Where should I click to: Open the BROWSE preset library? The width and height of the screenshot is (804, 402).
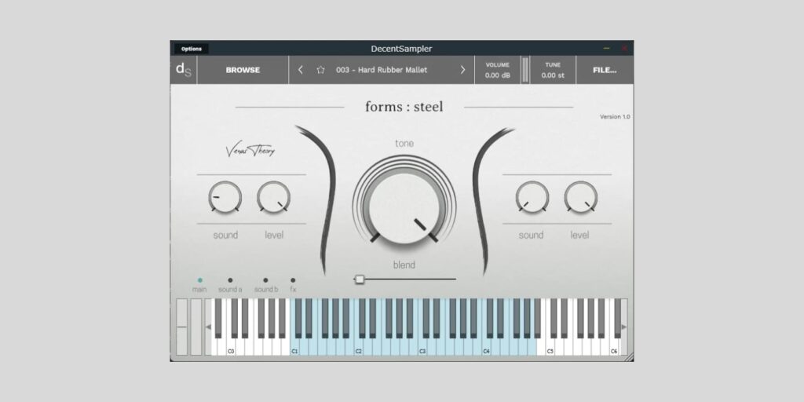point(243,70)
